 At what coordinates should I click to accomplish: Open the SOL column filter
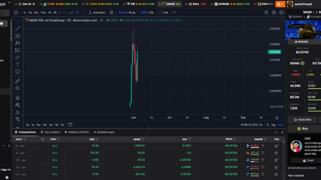(x=189, y=139)
